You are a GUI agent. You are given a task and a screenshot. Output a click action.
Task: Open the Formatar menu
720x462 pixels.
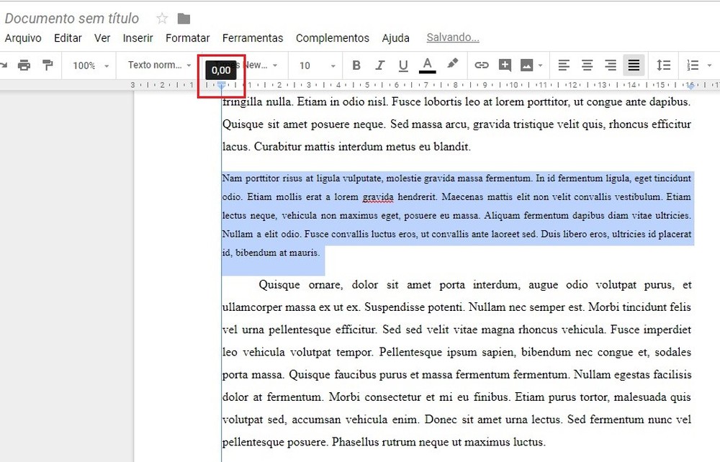187,37
